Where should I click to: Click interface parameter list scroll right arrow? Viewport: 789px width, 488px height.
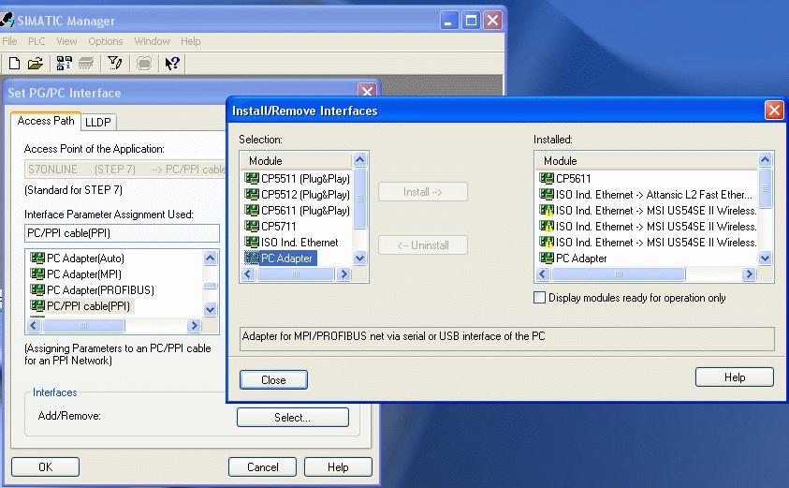194,325
